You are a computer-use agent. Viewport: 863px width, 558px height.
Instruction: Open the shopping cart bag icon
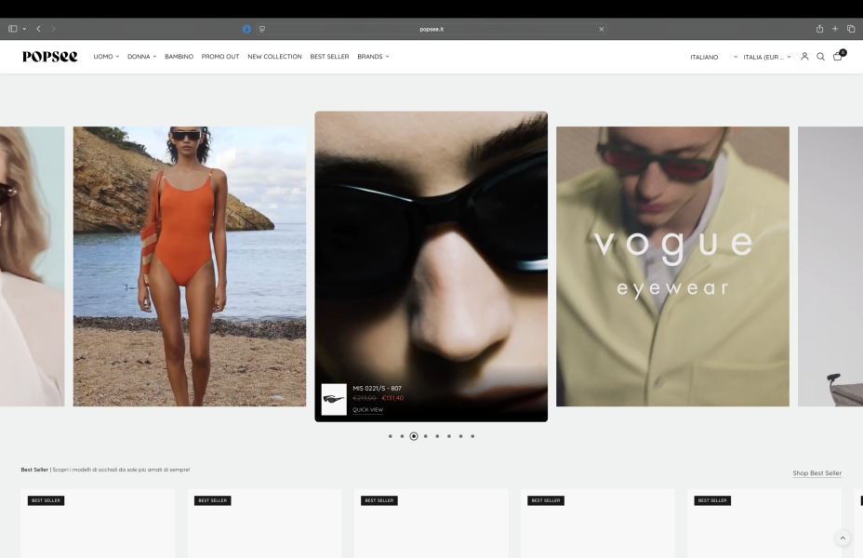[x=837, y=57]
